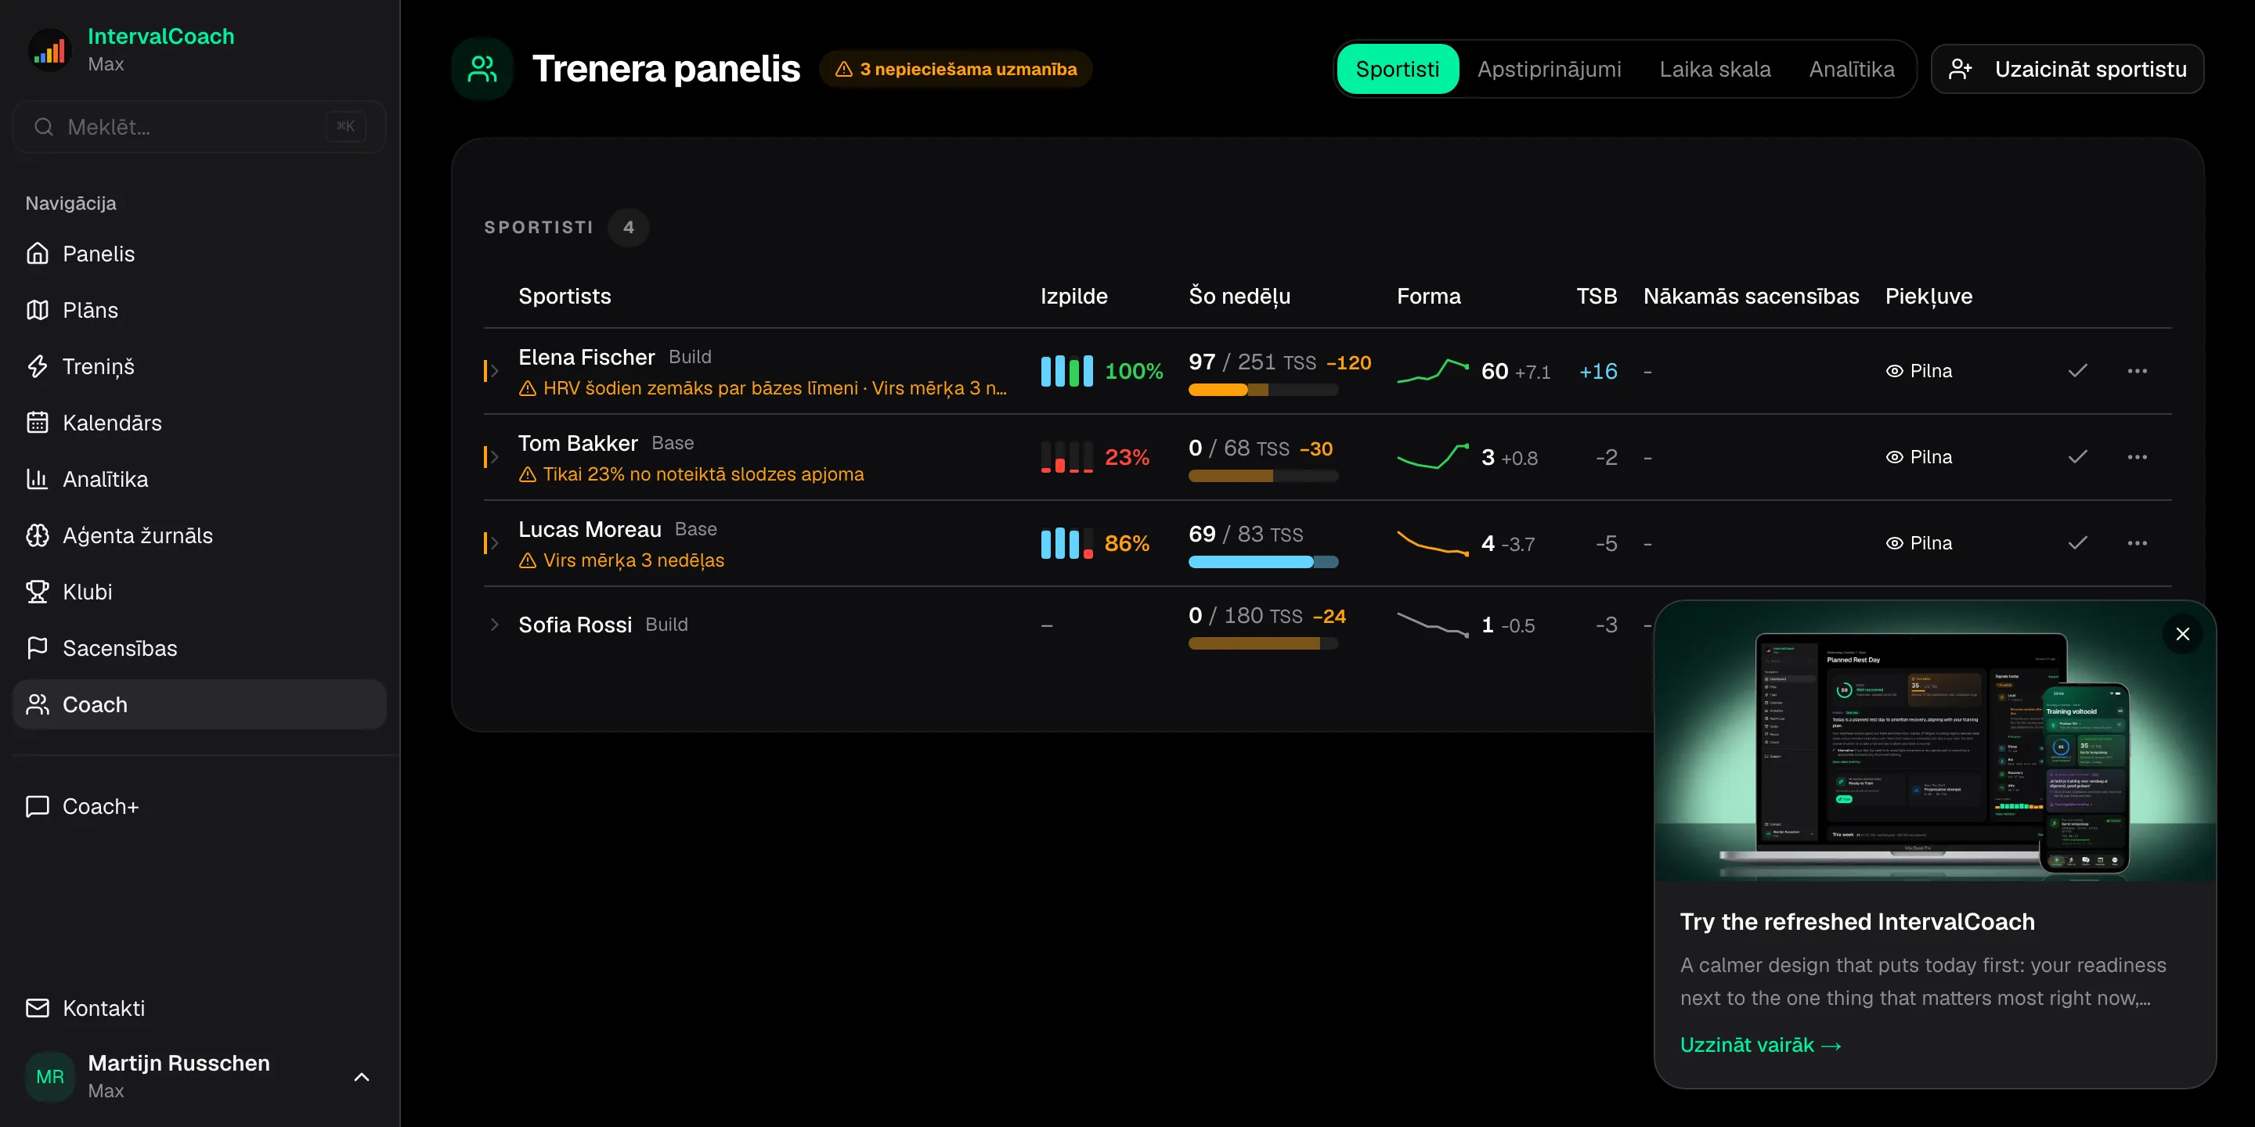
Task: Switch to the Apstiprinājumi tab
Action: tap(1549, 69)
